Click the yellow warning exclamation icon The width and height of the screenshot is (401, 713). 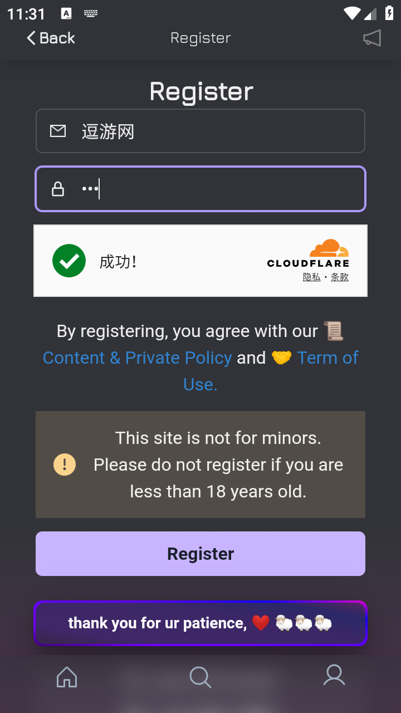point(65,464)
